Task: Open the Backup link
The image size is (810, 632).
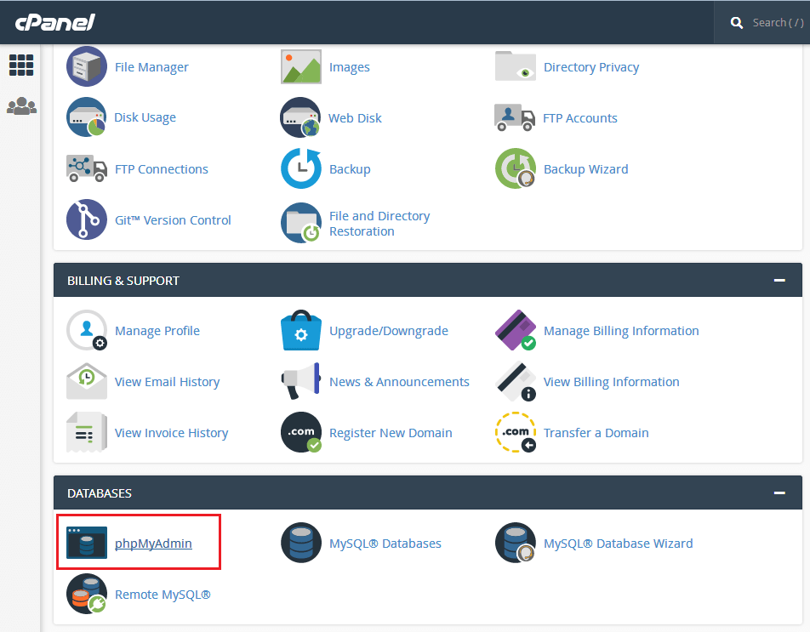Action: coord(350,169)
